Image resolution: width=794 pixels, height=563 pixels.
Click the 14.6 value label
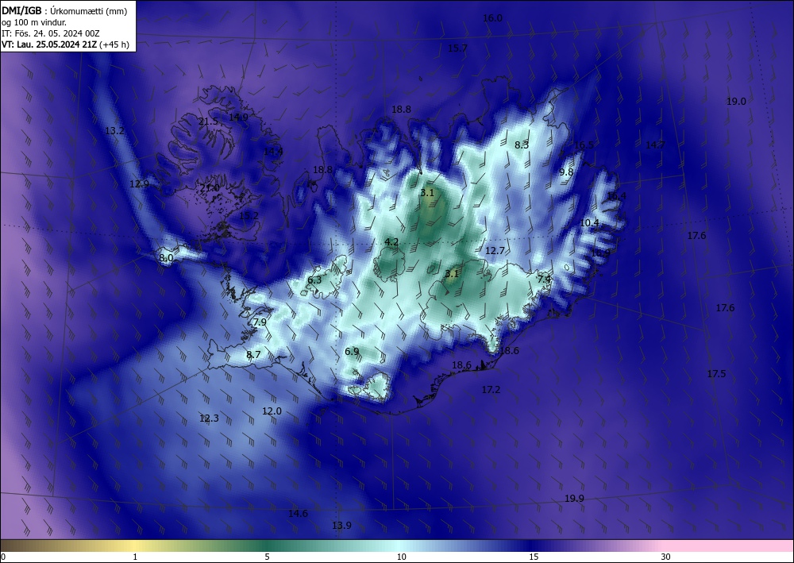click(298, 514)
